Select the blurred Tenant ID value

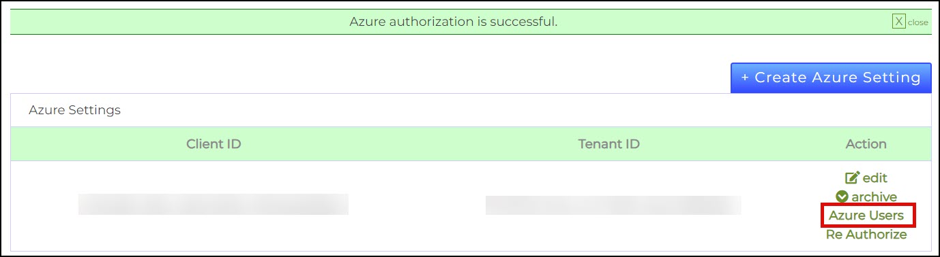pyautogui.click(x=613, y=205)
